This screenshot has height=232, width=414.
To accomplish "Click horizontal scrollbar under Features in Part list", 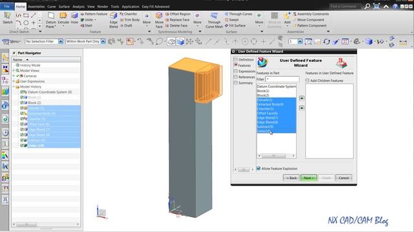I will [x=276, y=156].
